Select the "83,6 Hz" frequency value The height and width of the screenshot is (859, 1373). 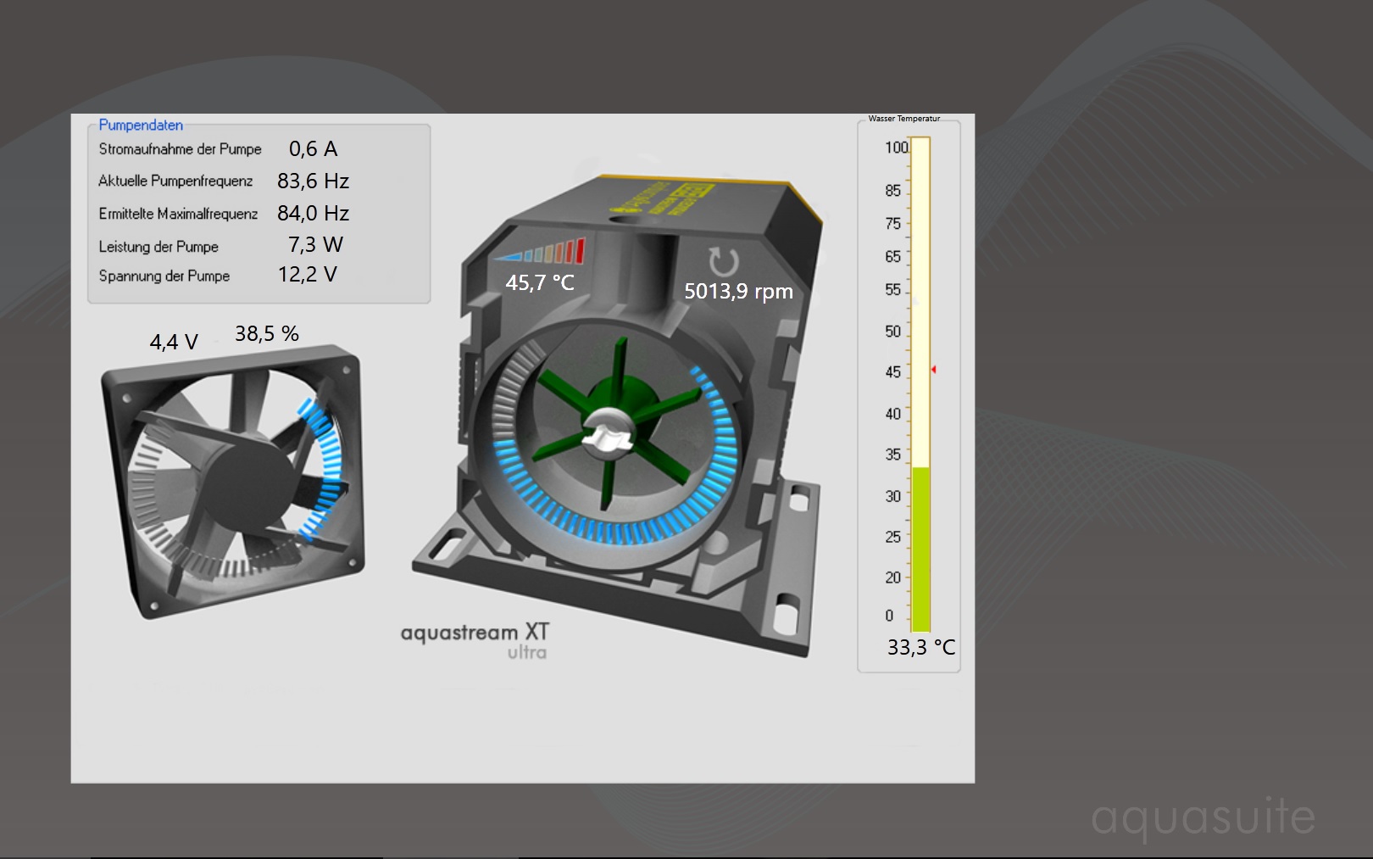coord(313,181)
